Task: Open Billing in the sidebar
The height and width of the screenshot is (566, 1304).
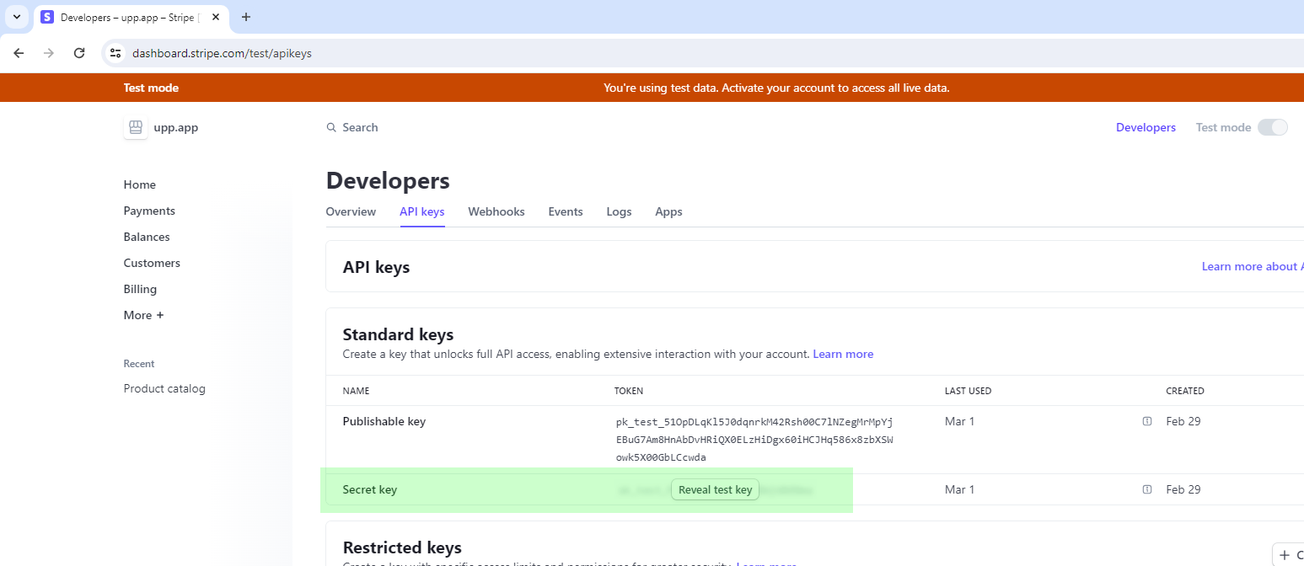Action: pyautogui.click(x=140, y=289)
